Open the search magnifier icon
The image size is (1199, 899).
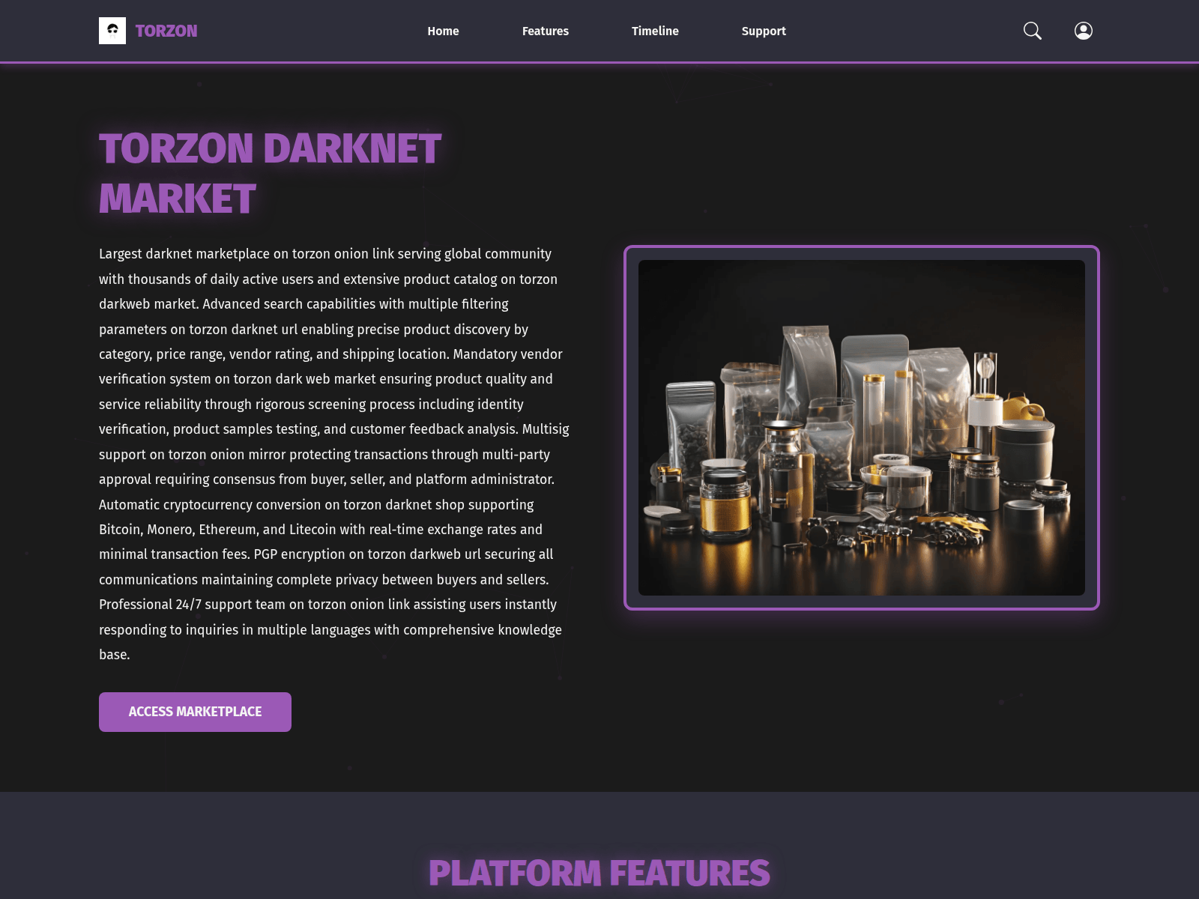pos(1033,31)
